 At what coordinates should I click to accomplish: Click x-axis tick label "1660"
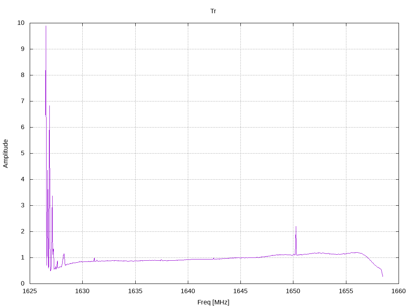click(x=399, y=291)
